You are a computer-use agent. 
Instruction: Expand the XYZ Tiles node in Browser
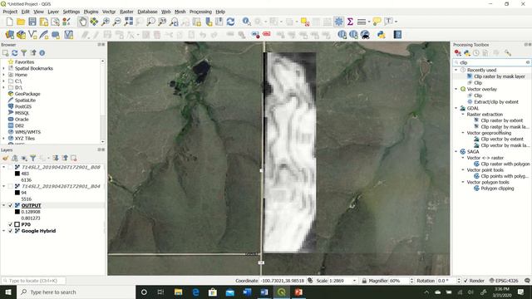(3, 139)
